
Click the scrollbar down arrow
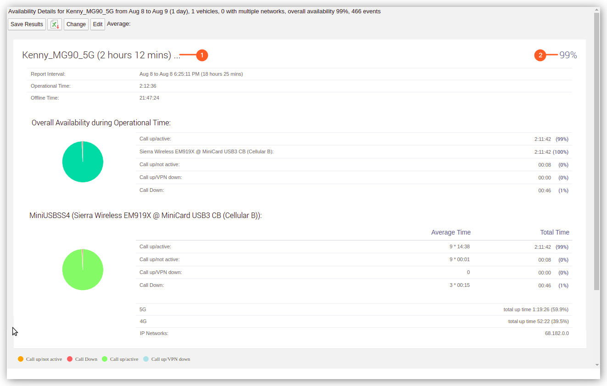click(597, 365)
